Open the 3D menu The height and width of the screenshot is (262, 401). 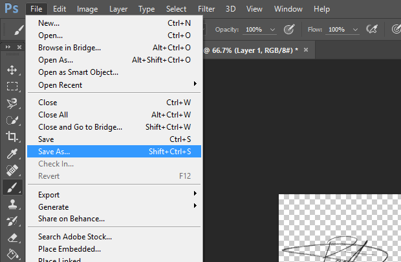[x=230, y=9]
